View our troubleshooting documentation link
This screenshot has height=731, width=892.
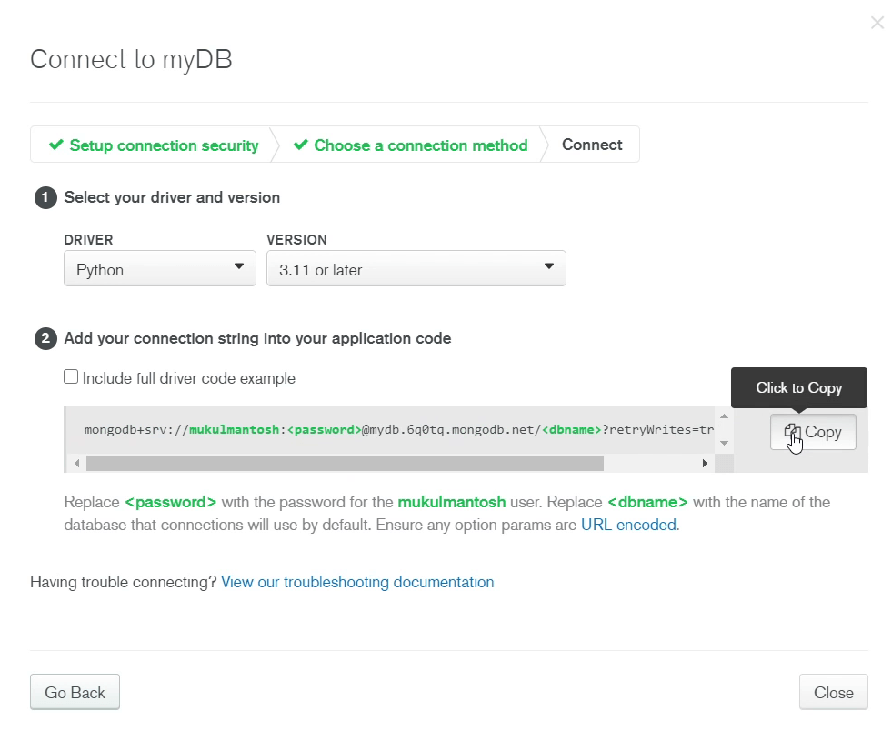(357, 582)
